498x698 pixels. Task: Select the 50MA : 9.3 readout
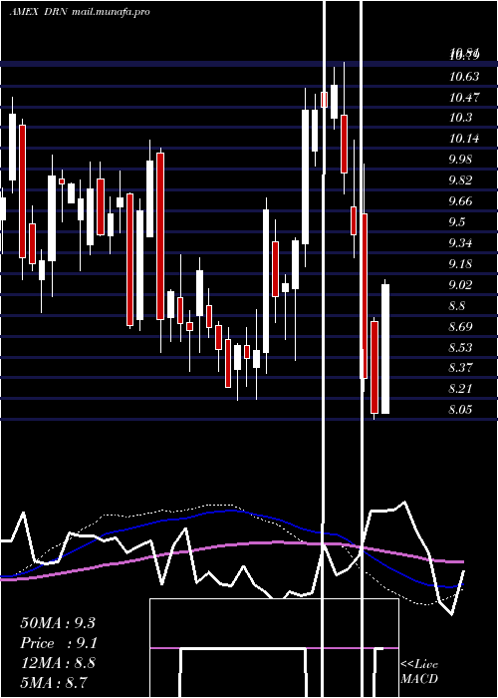[58, 623]
